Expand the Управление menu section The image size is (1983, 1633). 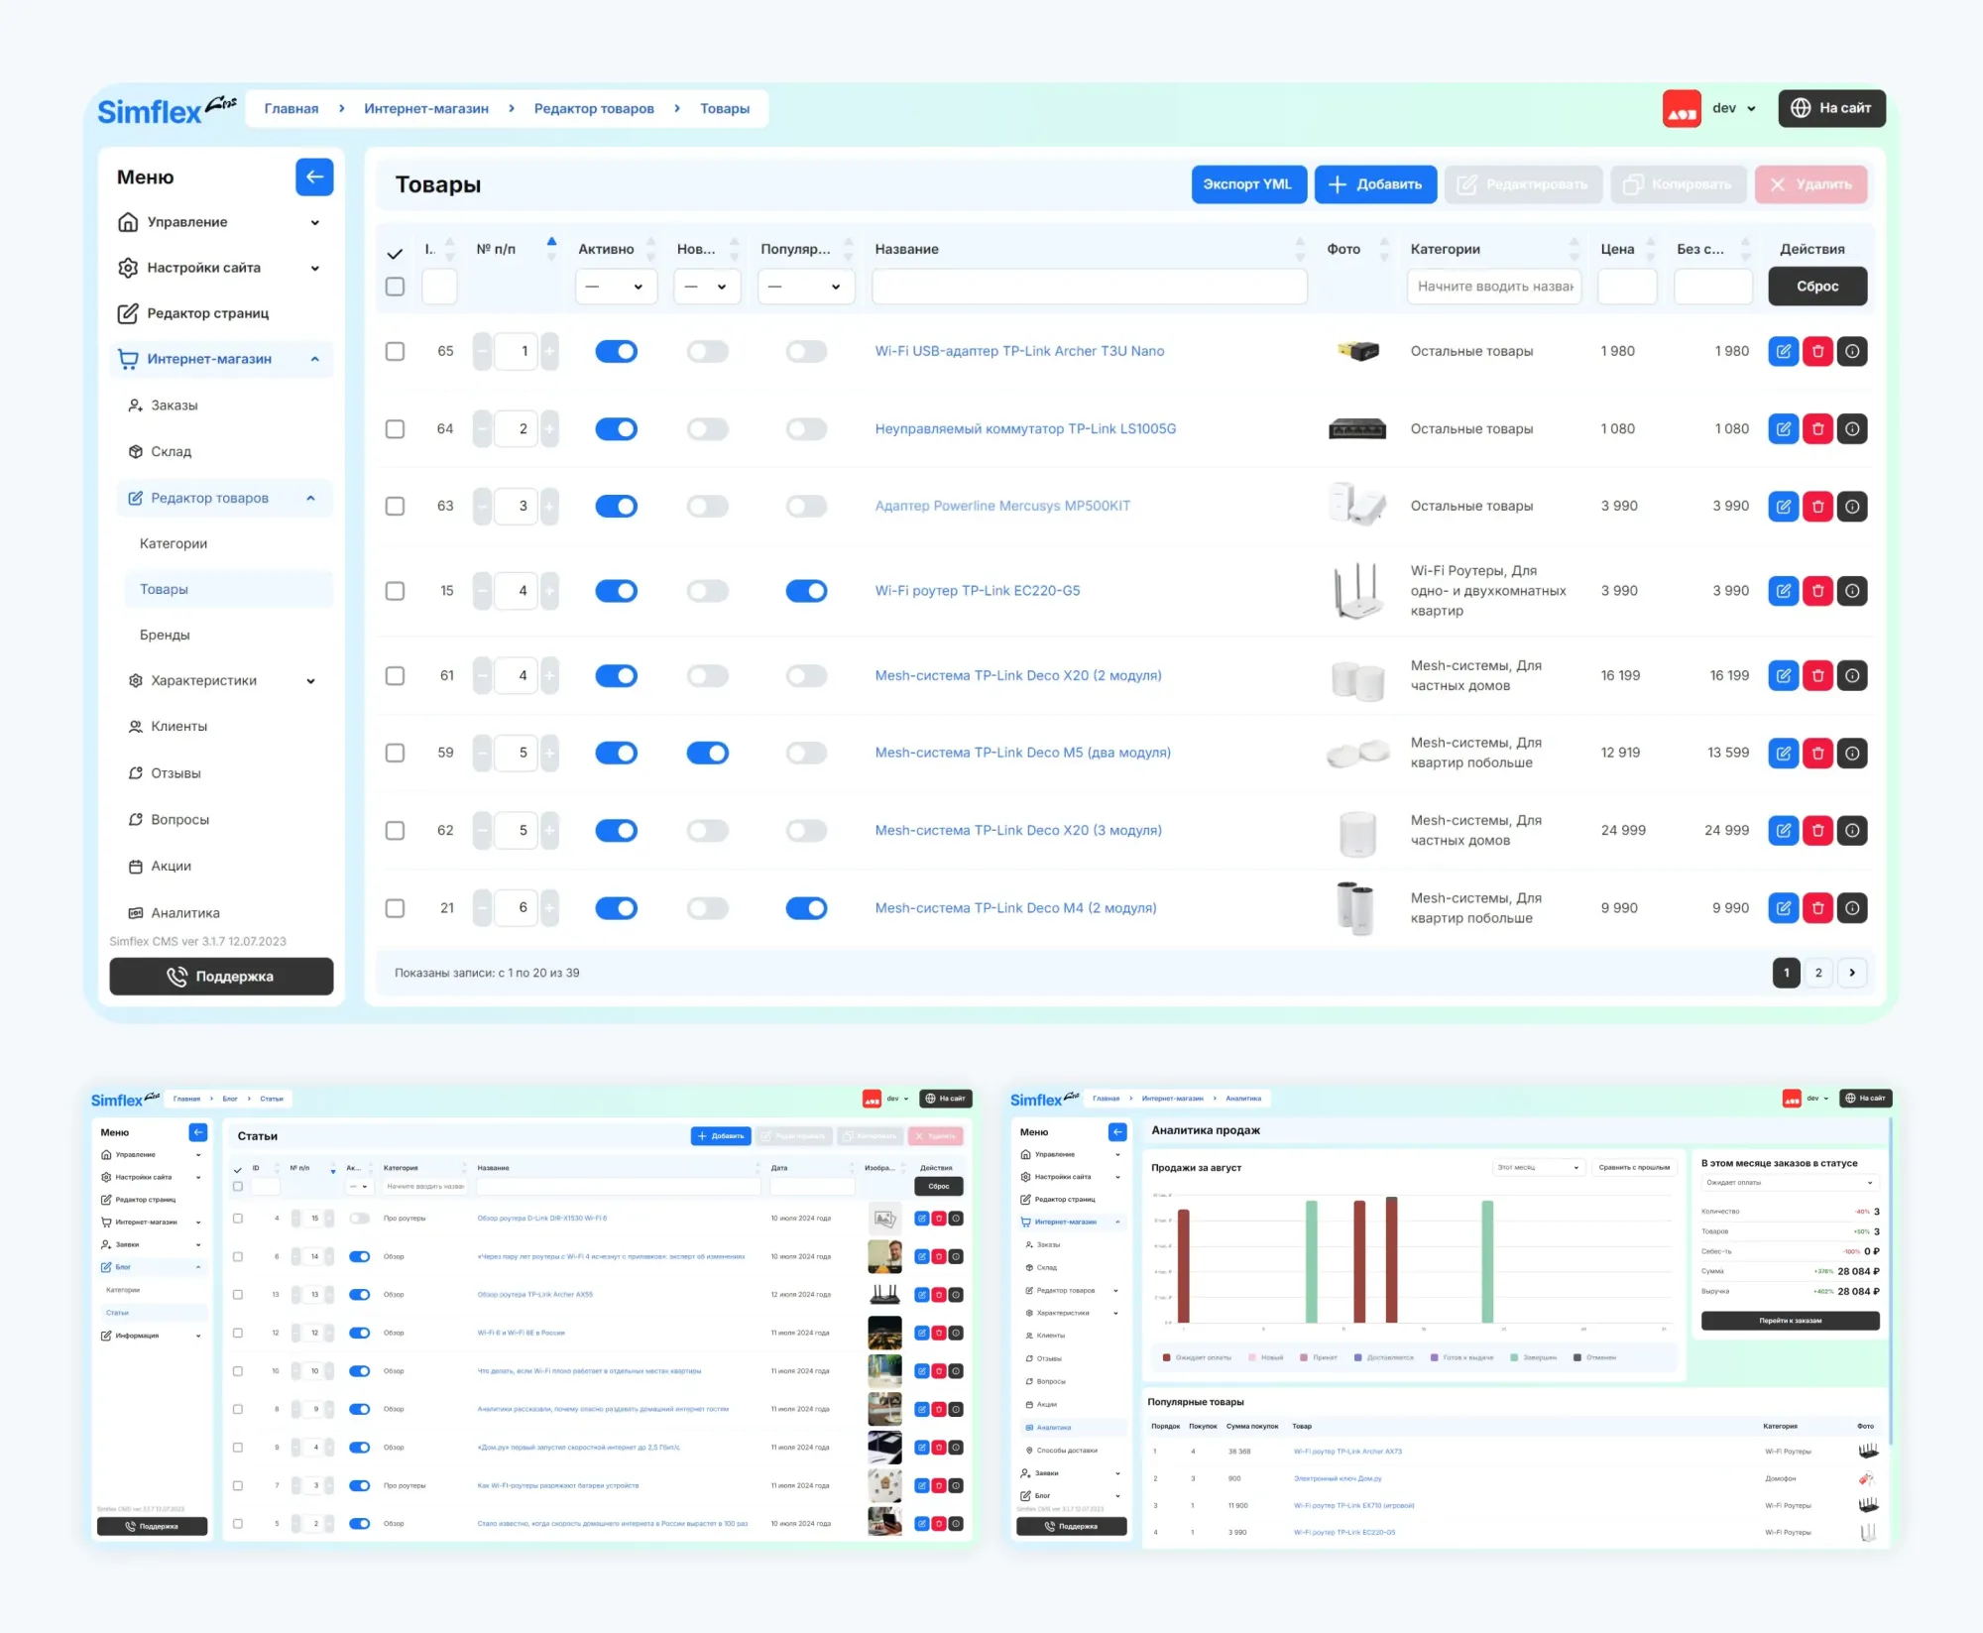click(315, 223)
